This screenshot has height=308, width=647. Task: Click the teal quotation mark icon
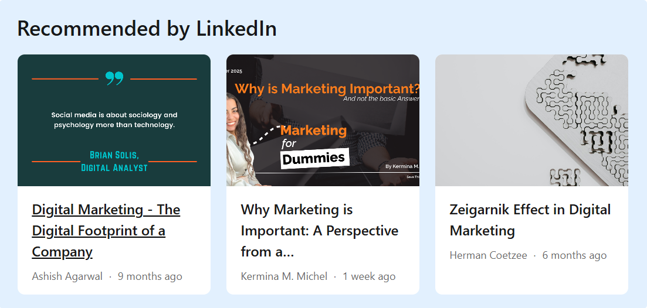[114, 78]
